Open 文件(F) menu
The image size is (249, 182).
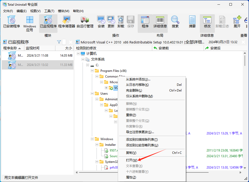(x=8, y=11)
